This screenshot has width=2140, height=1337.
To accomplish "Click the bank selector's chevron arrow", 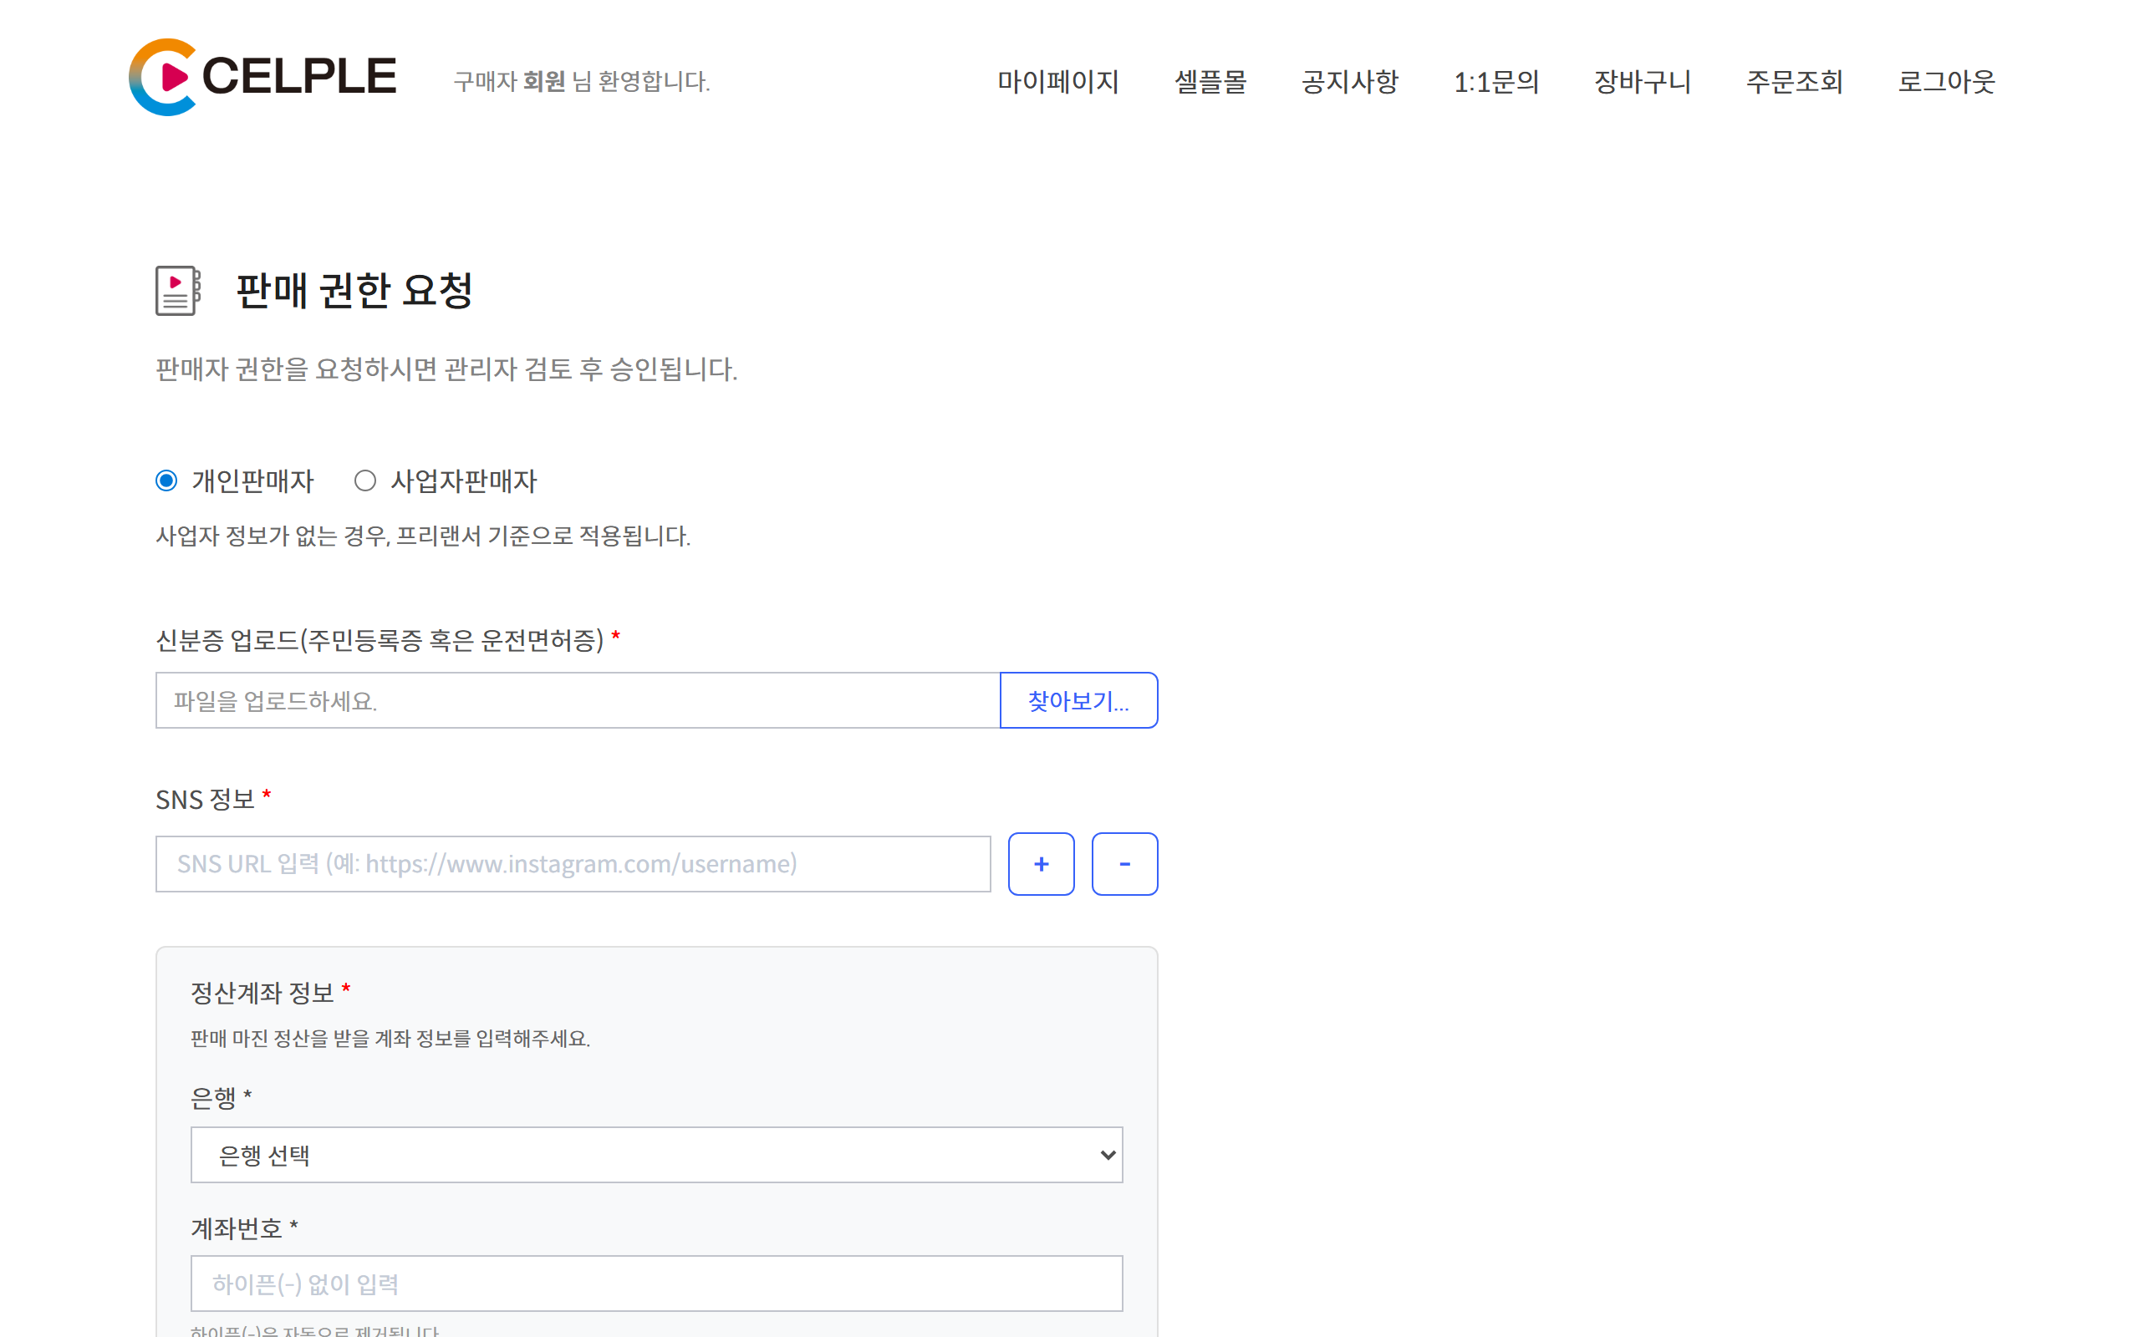I will coord(1106,1154).
